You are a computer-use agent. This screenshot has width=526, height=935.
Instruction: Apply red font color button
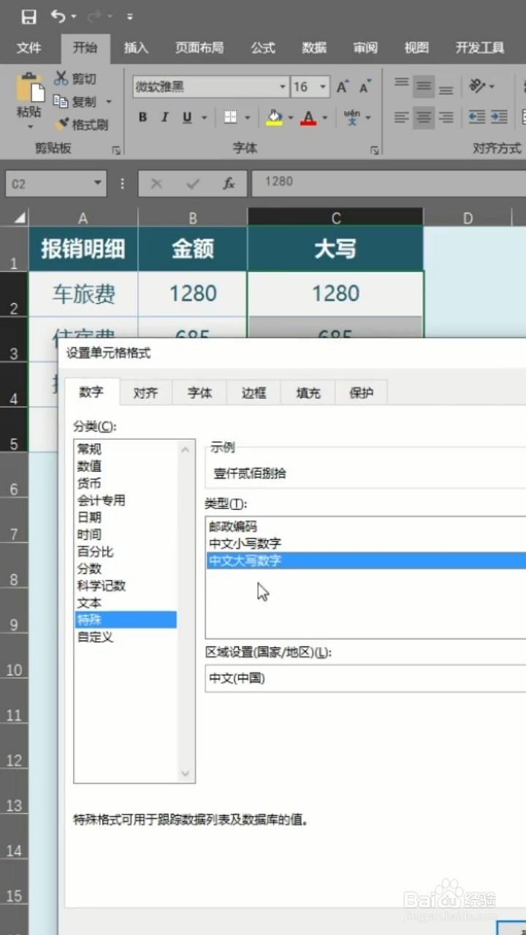(x=308, y=117)
